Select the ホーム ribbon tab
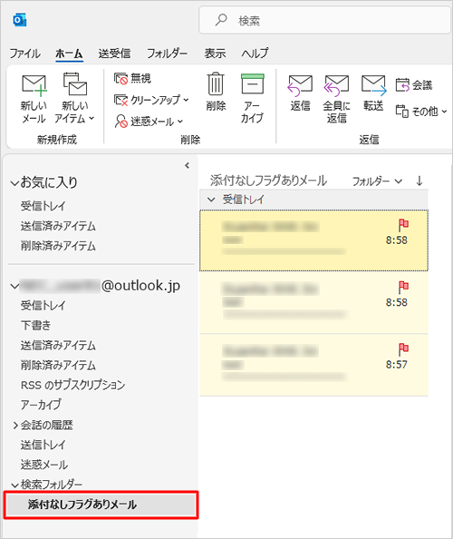This screenshot has height=539, width=453. (69, 54)
